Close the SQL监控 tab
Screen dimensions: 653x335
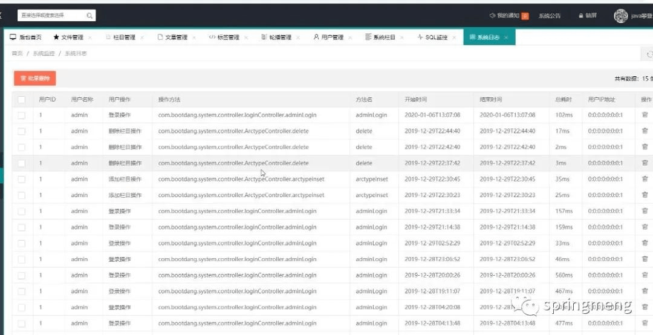coord(454,37)
